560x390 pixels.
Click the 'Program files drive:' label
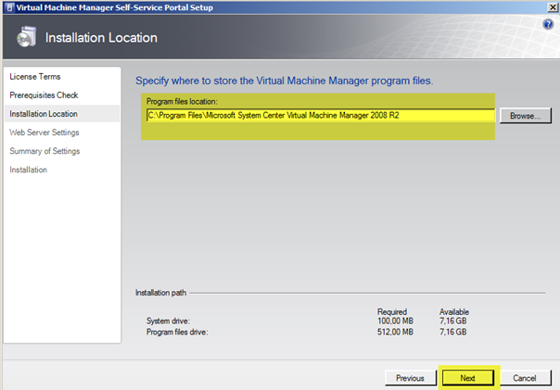(x=177, y=332)
